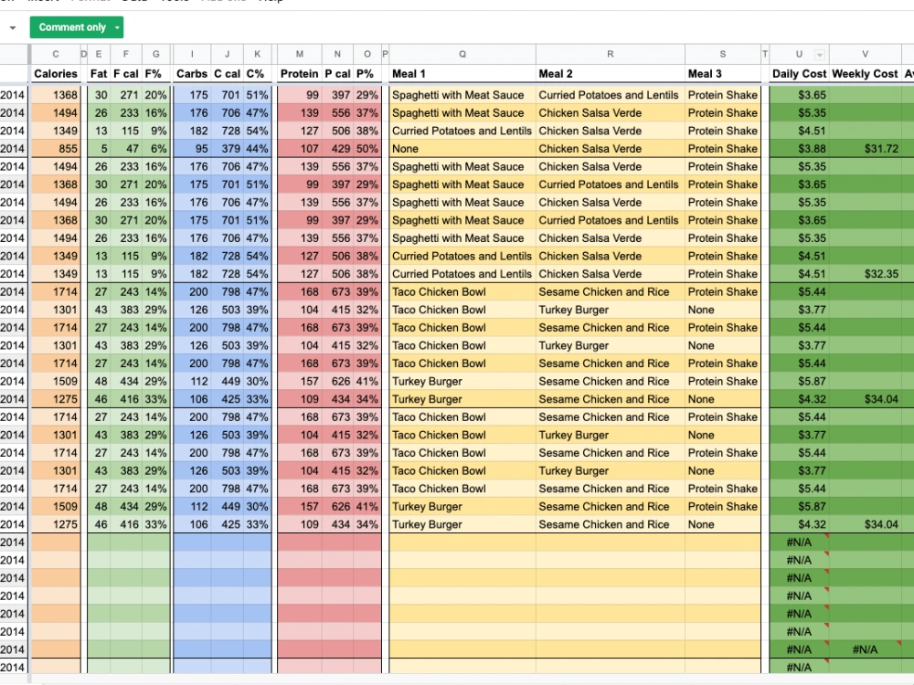Select column R header
The height and width of the screenshot is (685, 914).
(x=611, y=54)
